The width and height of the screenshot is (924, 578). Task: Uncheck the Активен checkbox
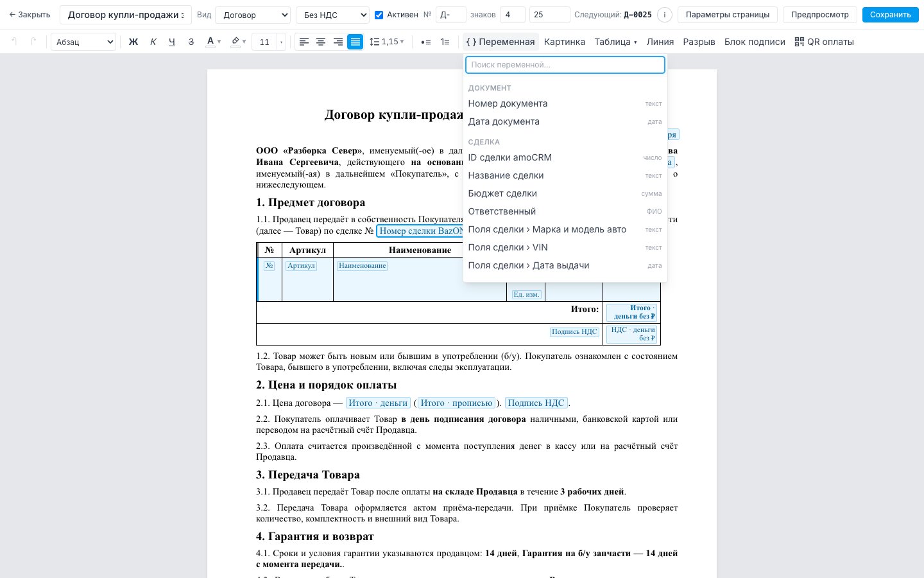pos(379,15)
